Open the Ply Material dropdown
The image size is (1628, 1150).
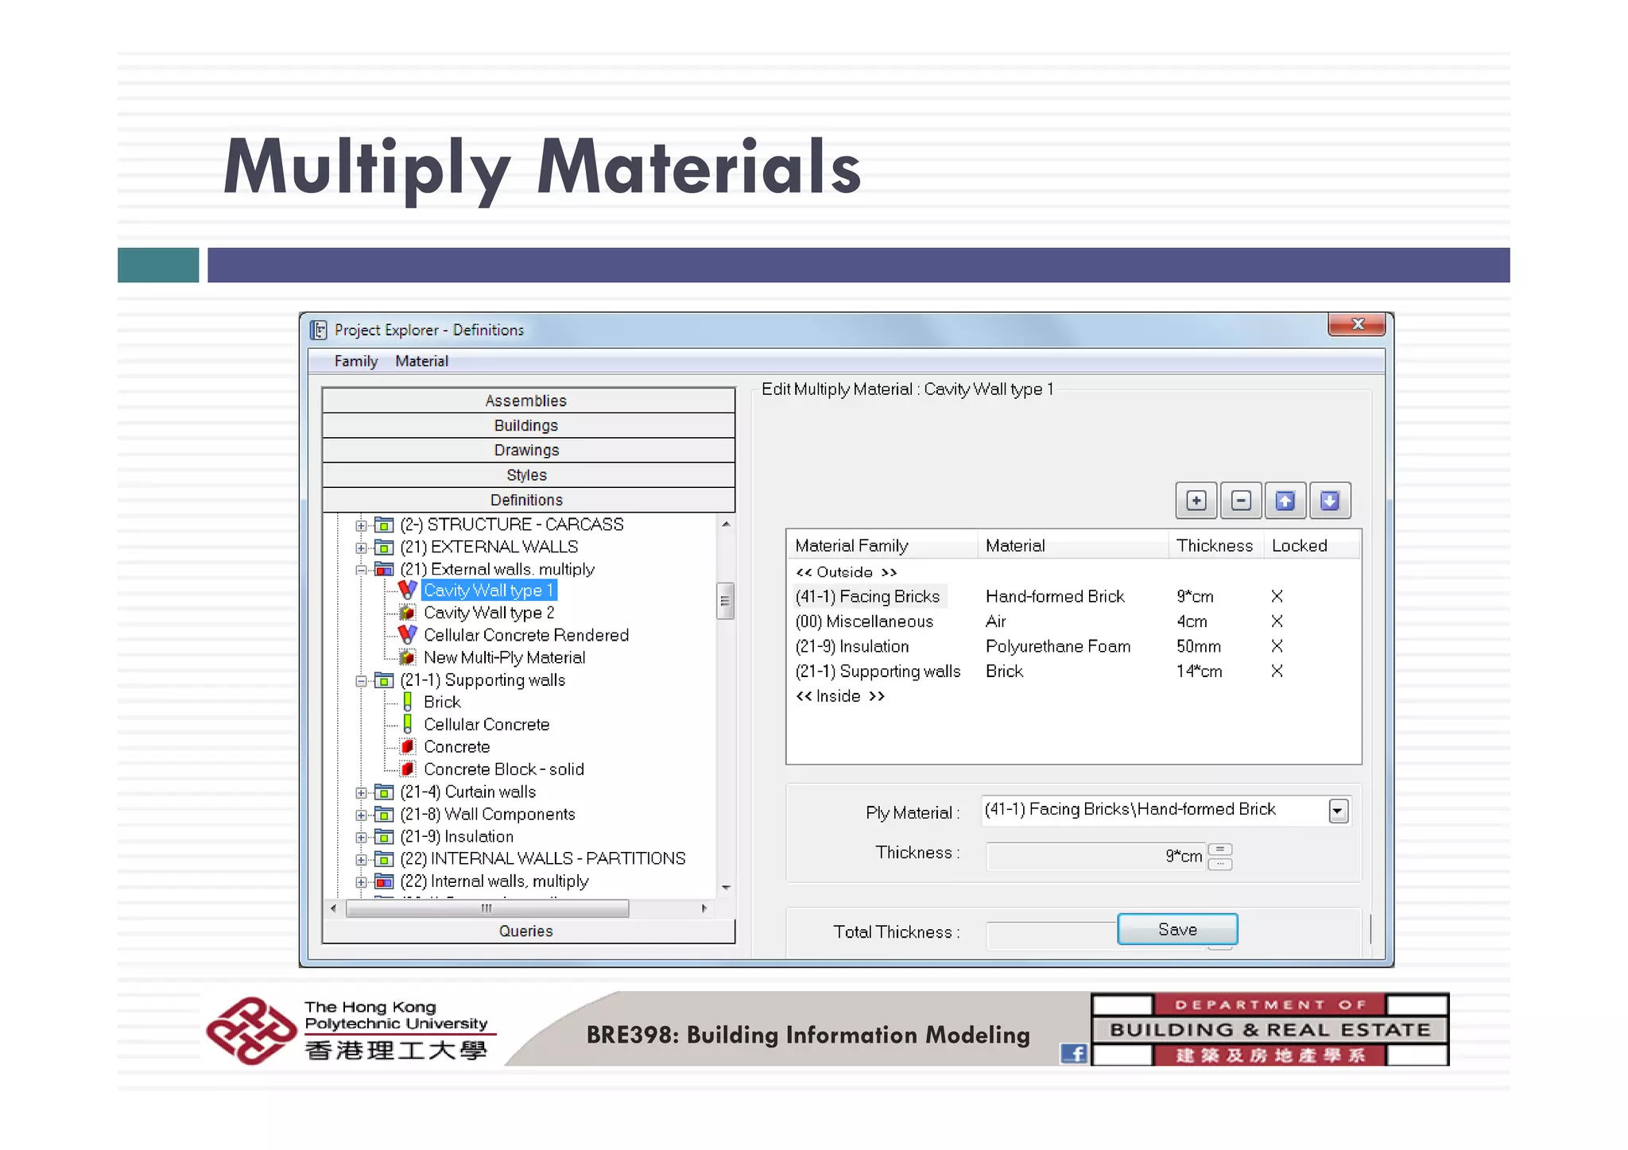(x=1338, y=811)
